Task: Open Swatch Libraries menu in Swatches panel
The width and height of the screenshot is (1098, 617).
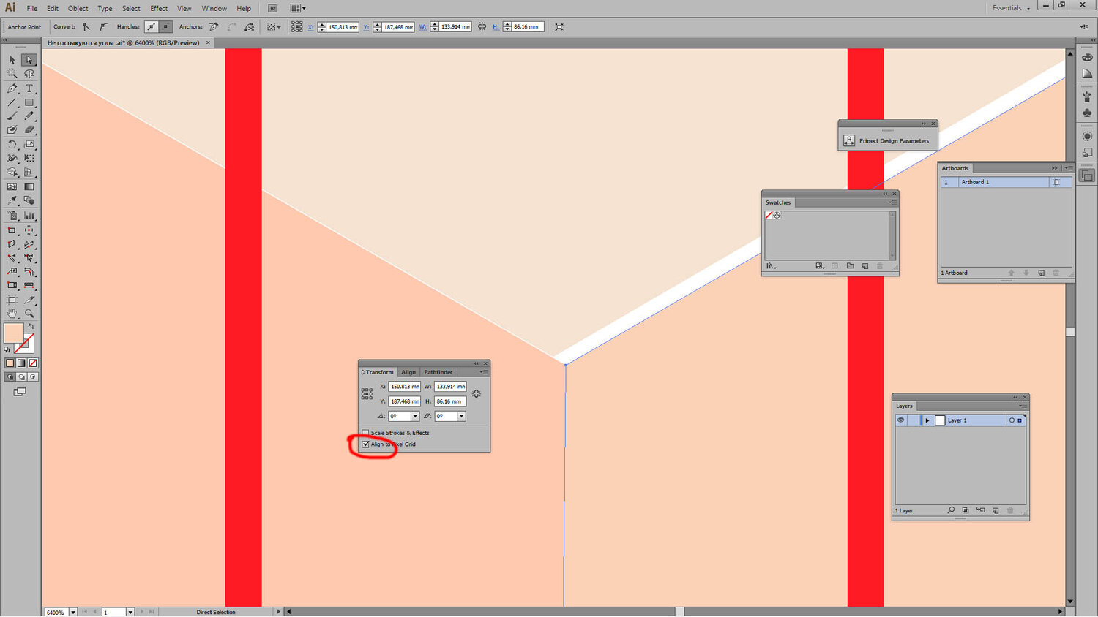Action: pos(772,266)
